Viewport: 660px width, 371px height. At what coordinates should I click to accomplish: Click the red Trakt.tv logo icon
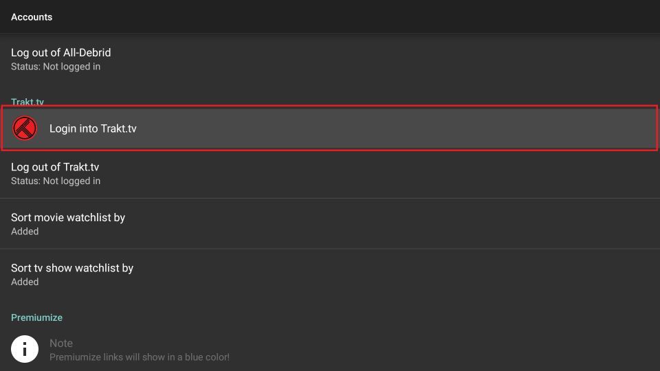pyautogui.click(x=25, y=128)
